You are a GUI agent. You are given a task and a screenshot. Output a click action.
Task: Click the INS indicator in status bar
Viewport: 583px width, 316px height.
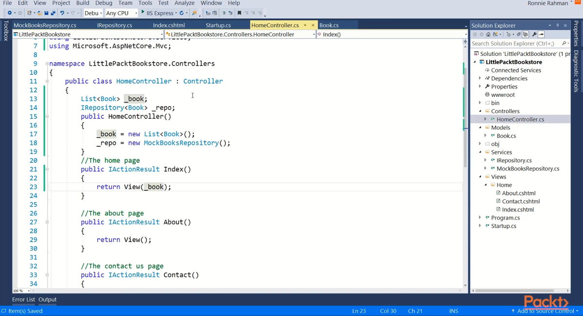(x=454, y=311)
